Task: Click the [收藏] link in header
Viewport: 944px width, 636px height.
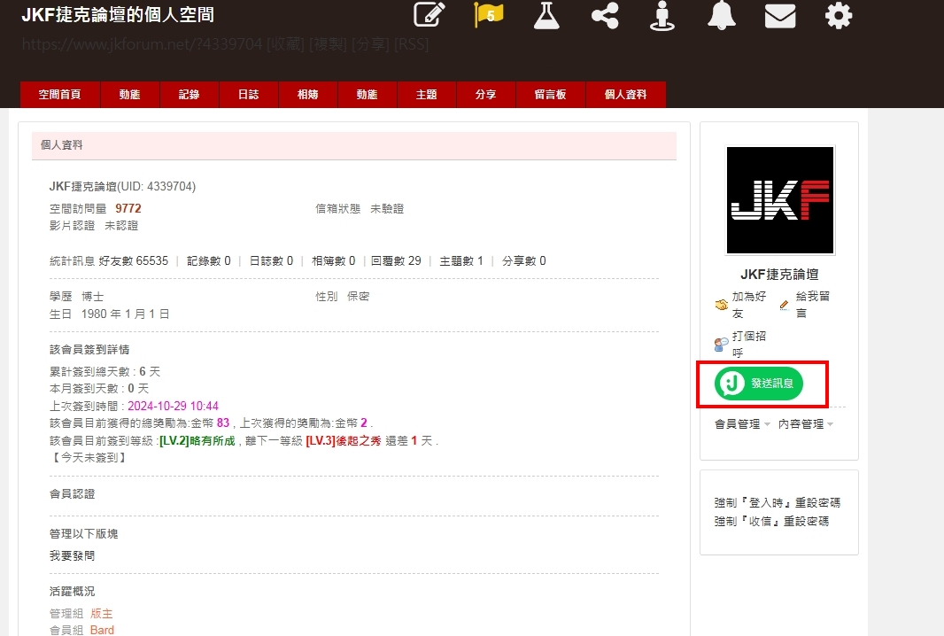Action: point(285,44)
